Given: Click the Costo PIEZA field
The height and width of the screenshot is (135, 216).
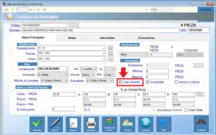Looking at the screenshot, I should point(64,94).
